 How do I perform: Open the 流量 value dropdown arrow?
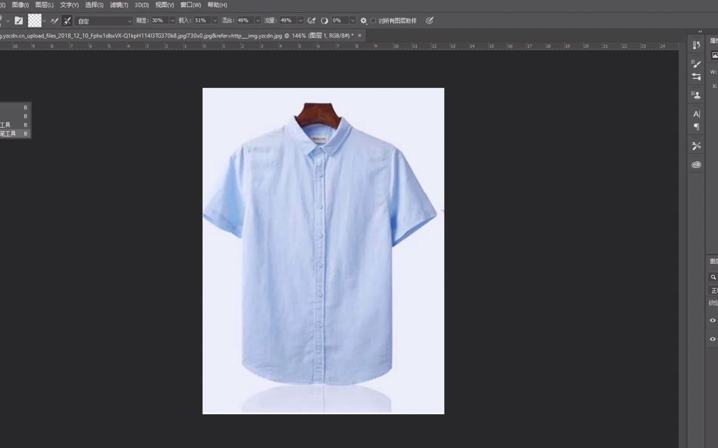pyautogui.click(x=300, y=20)
